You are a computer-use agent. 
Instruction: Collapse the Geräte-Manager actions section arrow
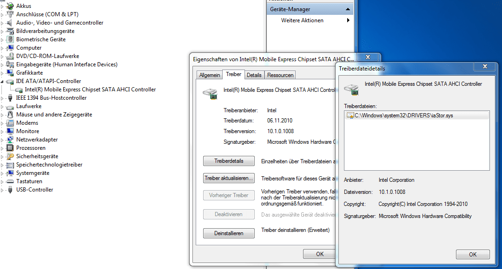[348, 9]
